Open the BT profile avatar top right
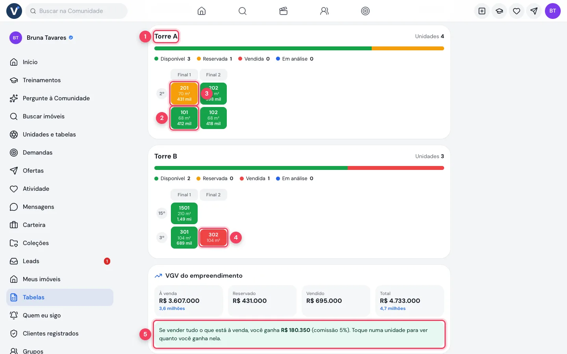 click(x=553, y=11)
